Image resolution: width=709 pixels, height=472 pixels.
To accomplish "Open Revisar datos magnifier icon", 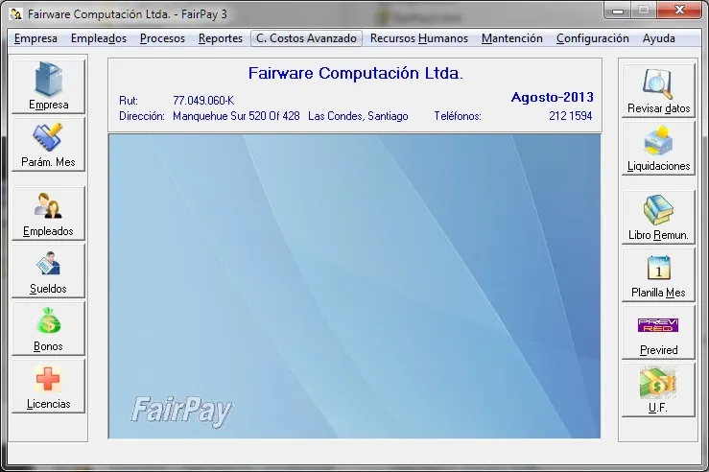I will pos(658,90).
